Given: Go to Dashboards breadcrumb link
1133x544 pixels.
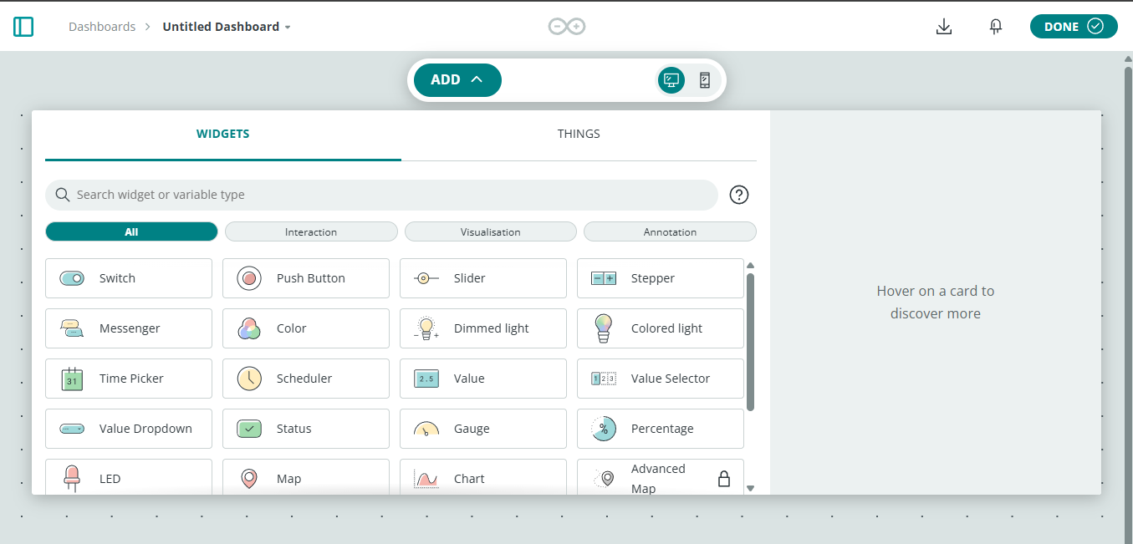Looking at the screenshot, I should pos(102,27).
